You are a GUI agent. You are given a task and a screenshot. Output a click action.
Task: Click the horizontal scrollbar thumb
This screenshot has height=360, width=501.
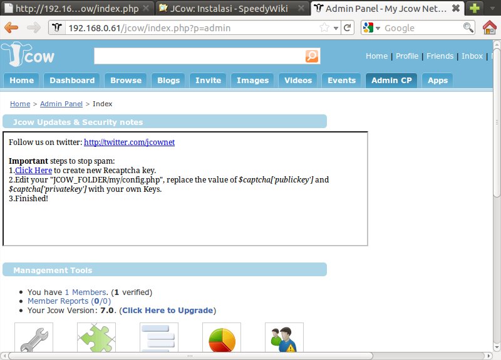[190, 356]
